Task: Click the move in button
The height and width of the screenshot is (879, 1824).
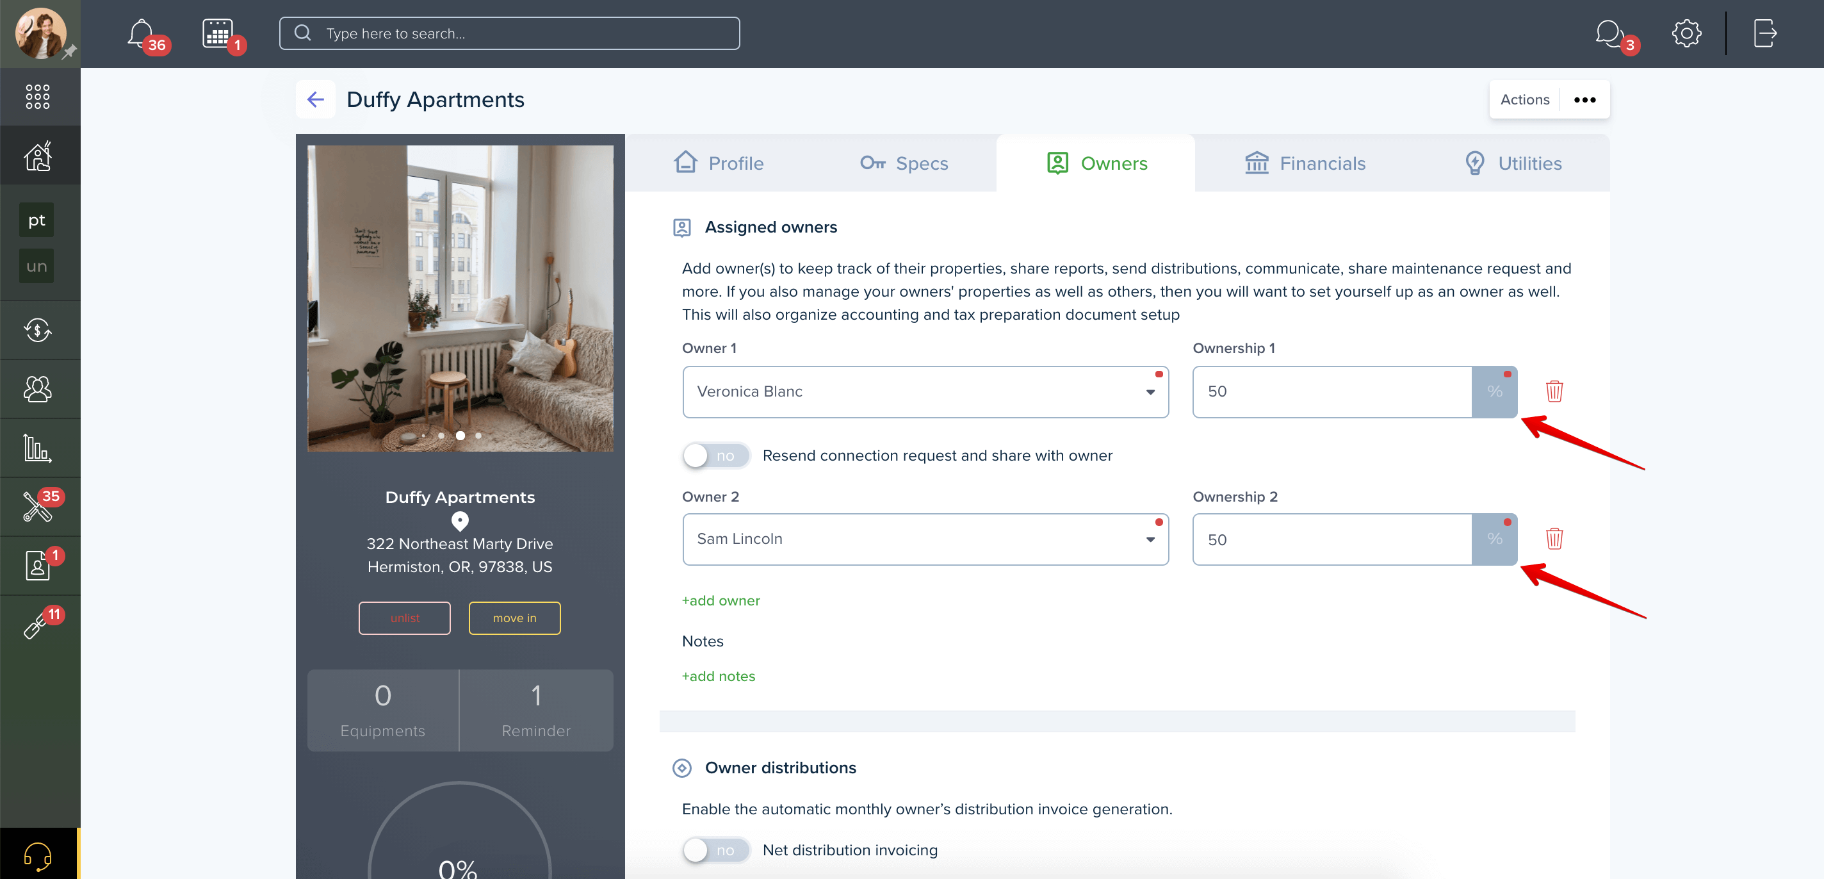Action: point(515,618)
